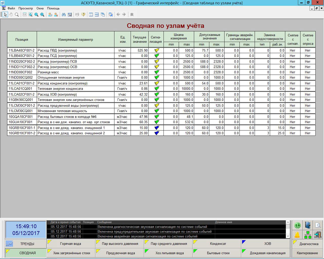Open help with the question mark icon

pos(83,14)
